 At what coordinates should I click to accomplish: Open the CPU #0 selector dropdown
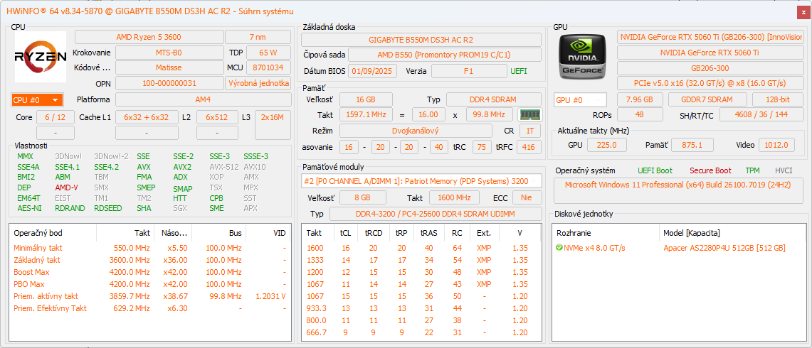(38, 100)
